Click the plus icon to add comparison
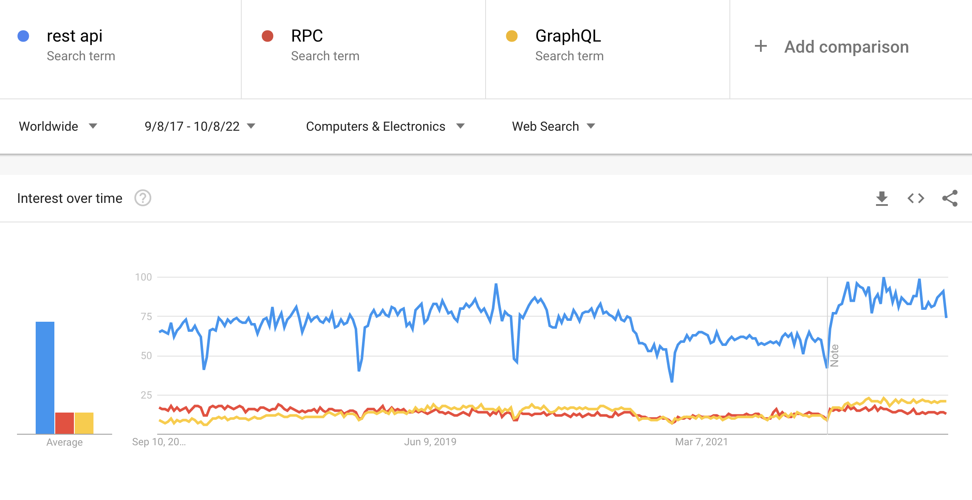Screen dimensions: 972x500 761,46
